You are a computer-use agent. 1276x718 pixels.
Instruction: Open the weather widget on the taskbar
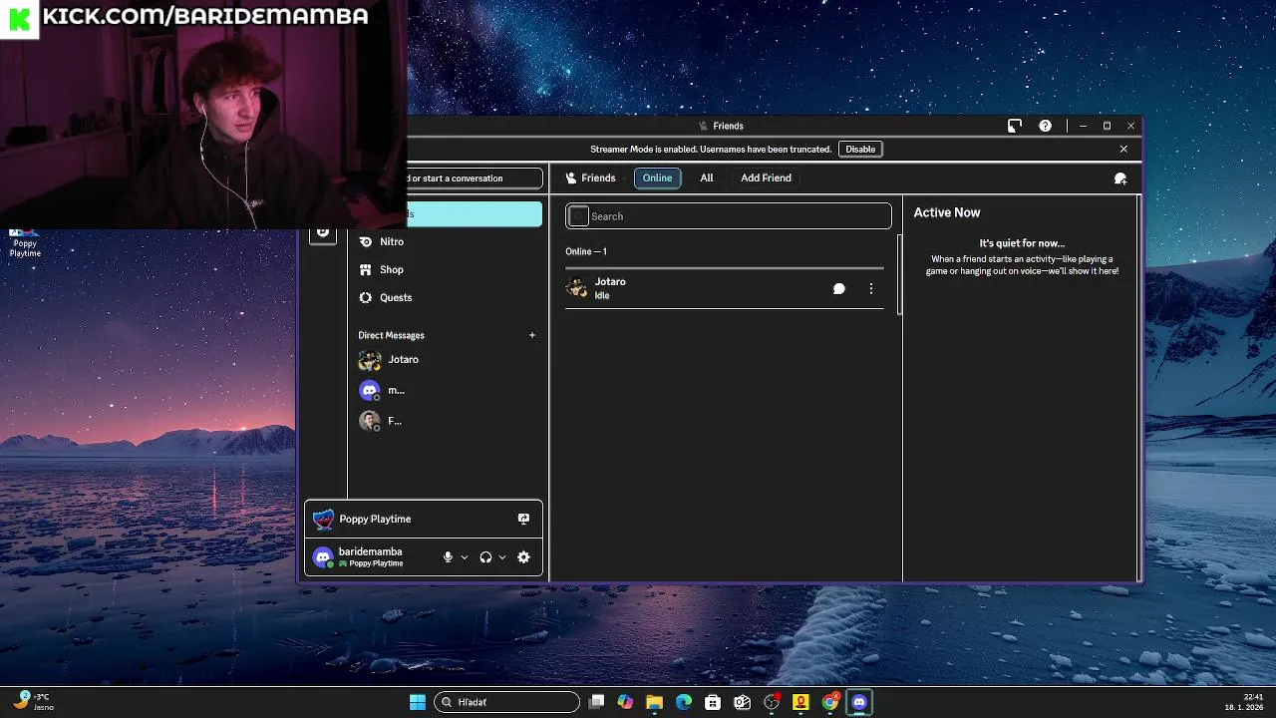34,702
